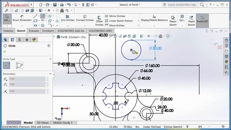Select the Spline sketch tool
This screenshot has width=231, height=130.
click(x=50, y=16)
